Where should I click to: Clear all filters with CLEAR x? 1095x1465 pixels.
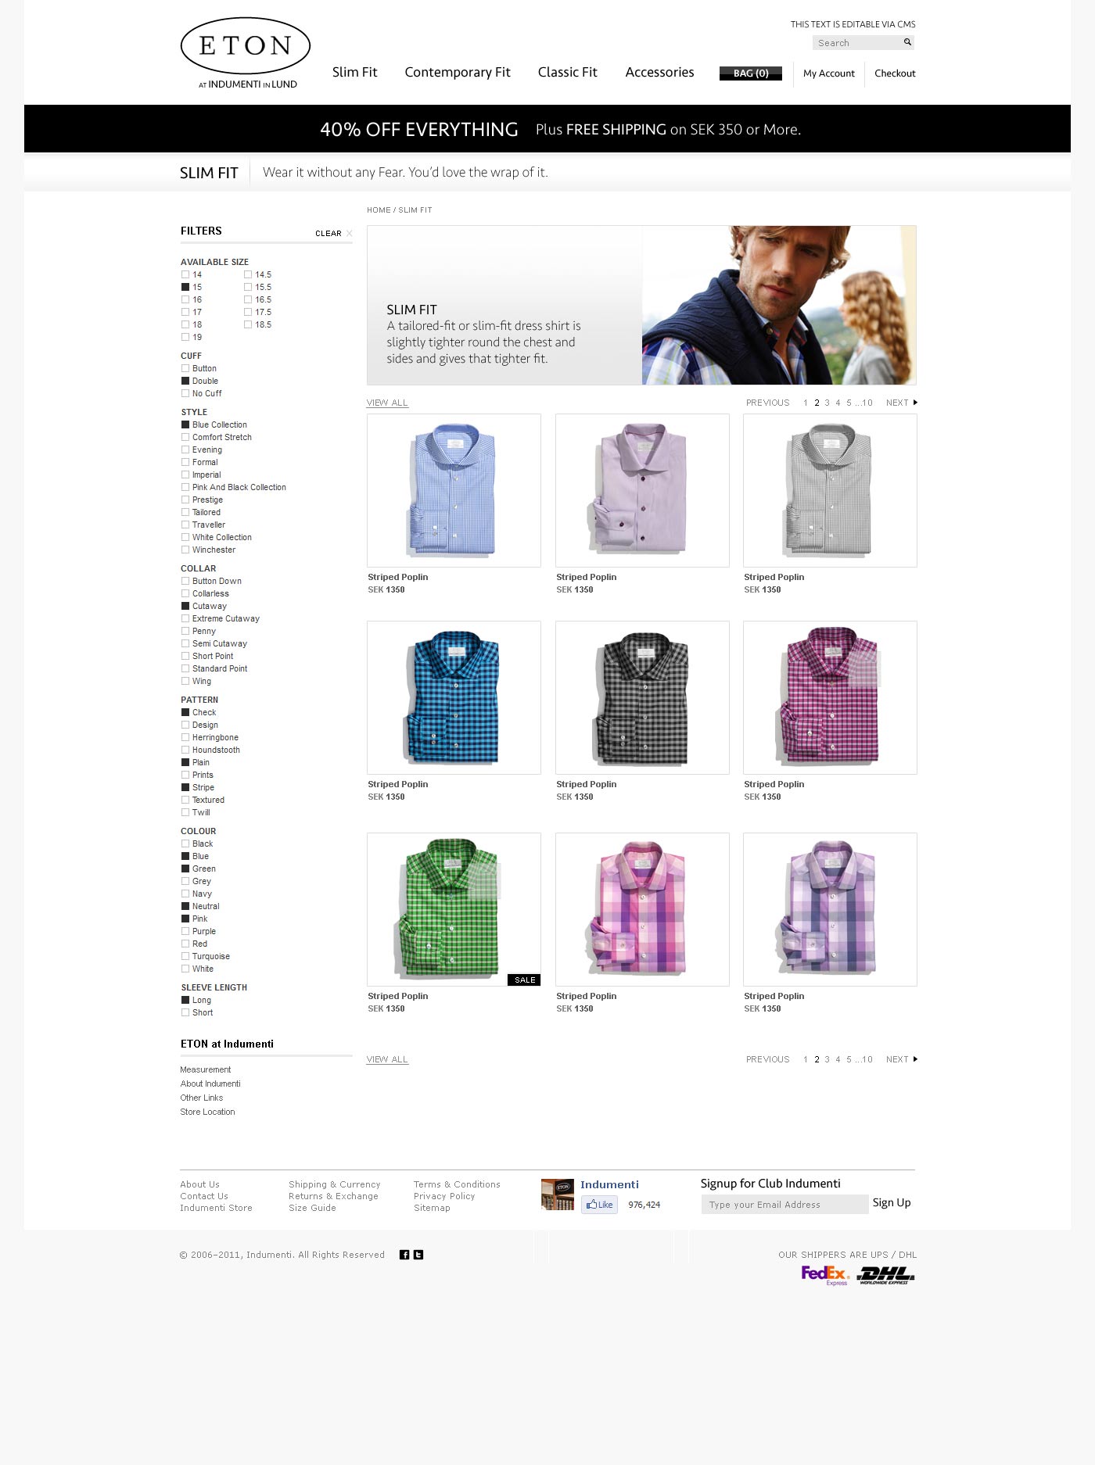333,233
